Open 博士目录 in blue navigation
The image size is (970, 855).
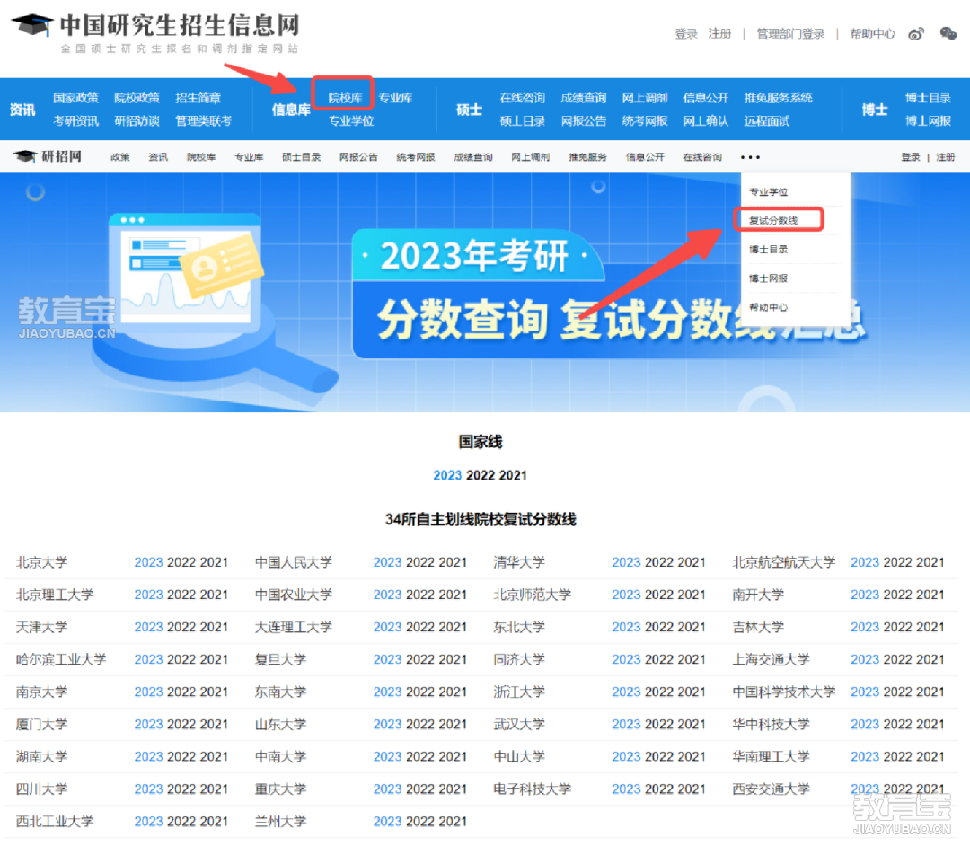(928, 98)
